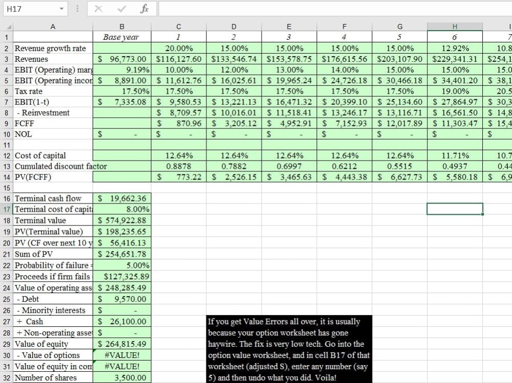Click the selected H17 cell
This screenshot has width=512, height=383.
tap(455, 209)
